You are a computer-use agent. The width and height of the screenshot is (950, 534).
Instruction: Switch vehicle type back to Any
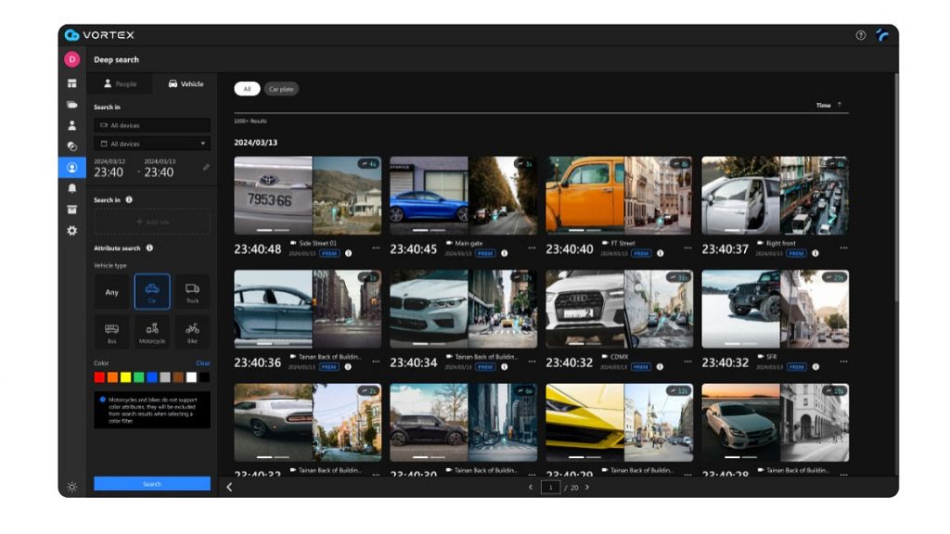point(111,292)
